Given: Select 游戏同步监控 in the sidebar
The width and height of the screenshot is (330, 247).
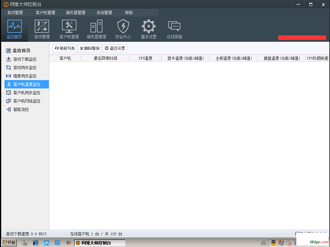Looking at the screenshot, I should (22, 68).
